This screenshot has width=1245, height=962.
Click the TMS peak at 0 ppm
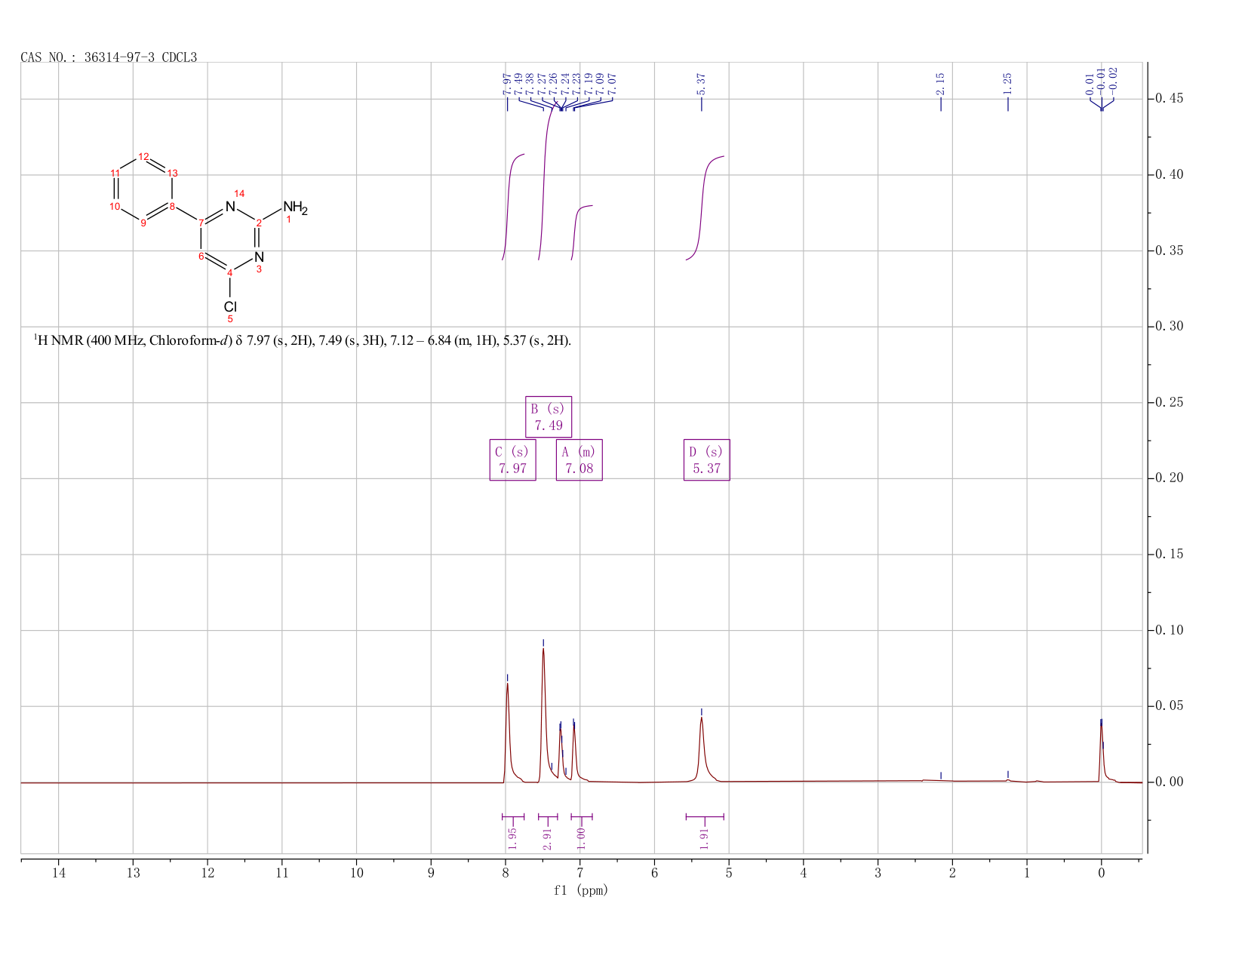point(1101,751)
